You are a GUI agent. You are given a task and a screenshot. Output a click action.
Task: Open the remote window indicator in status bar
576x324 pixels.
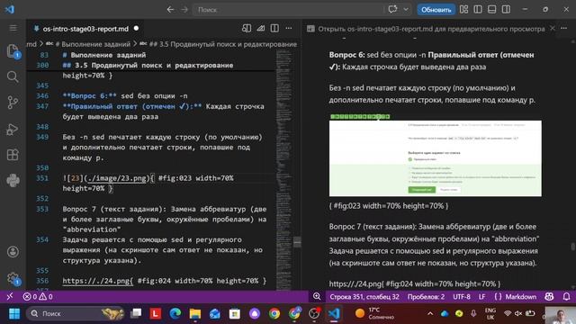coord(10,296)
